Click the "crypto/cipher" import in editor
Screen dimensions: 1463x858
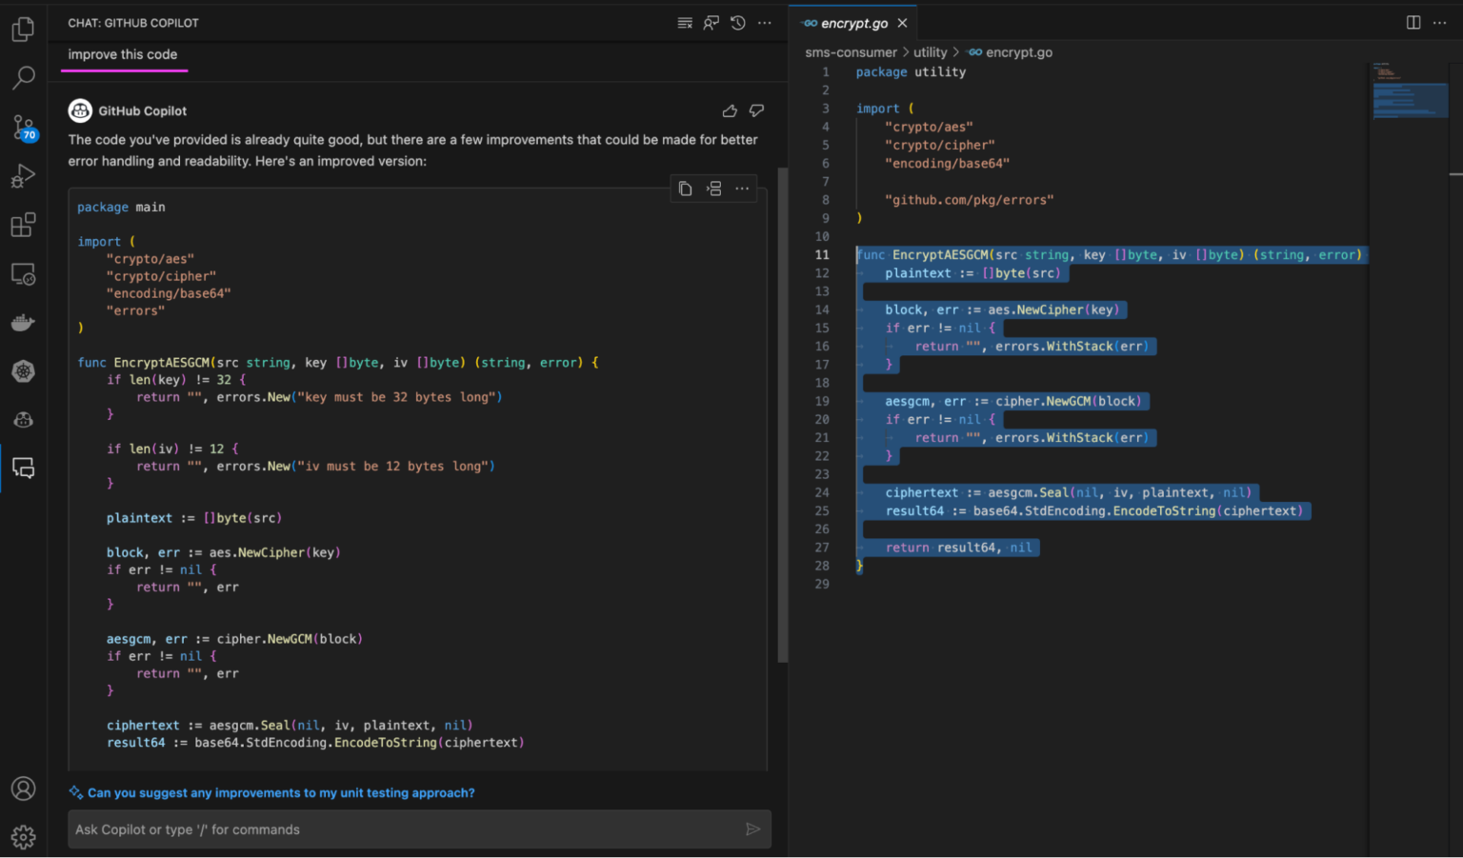tap(939, 145)
